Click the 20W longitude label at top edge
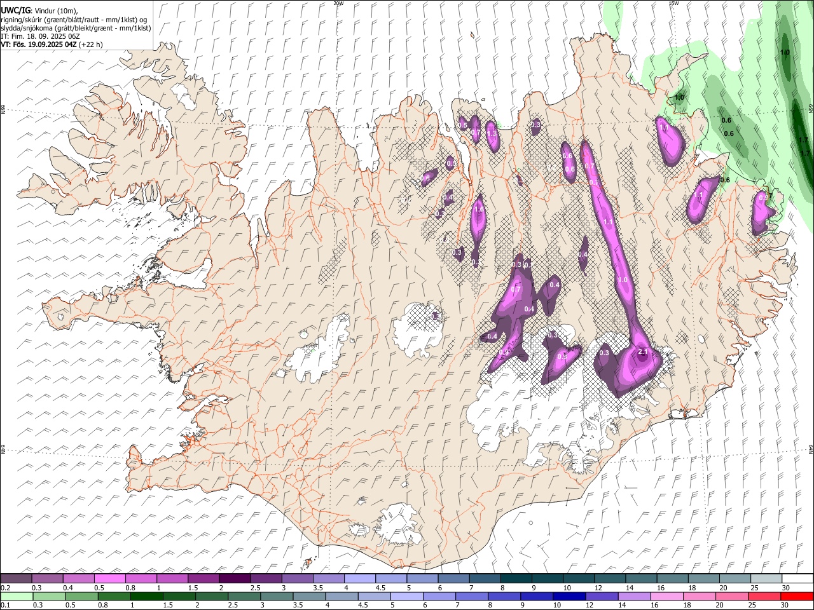814x610 pixels. (x=338, y=3)
